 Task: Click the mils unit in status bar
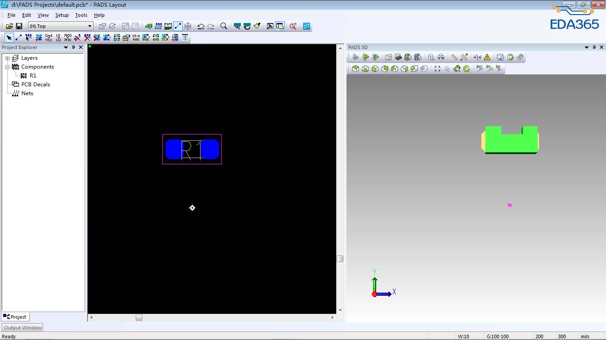[x=585, y=336]
